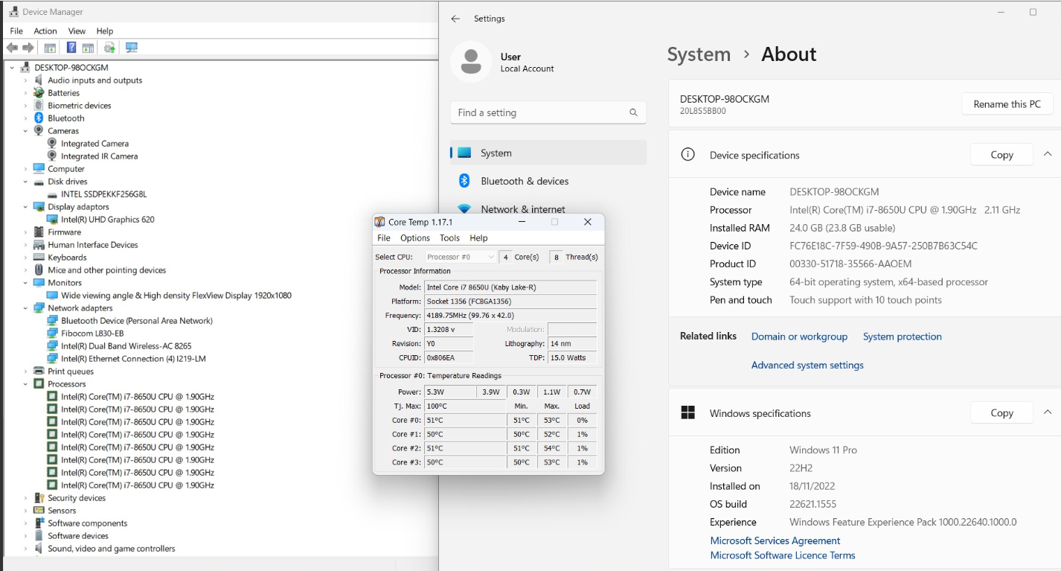Open the Domain or workgroup link
The image size is (1061, 571).
coord(799,336)
